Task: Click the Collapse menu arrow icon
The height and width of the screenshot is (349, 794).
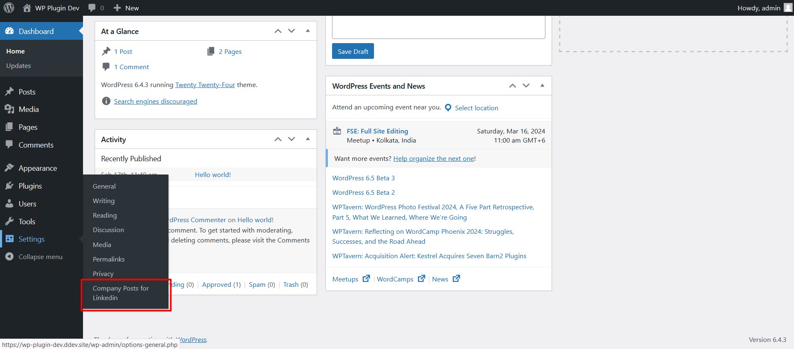Action: [x=10, y=257]
